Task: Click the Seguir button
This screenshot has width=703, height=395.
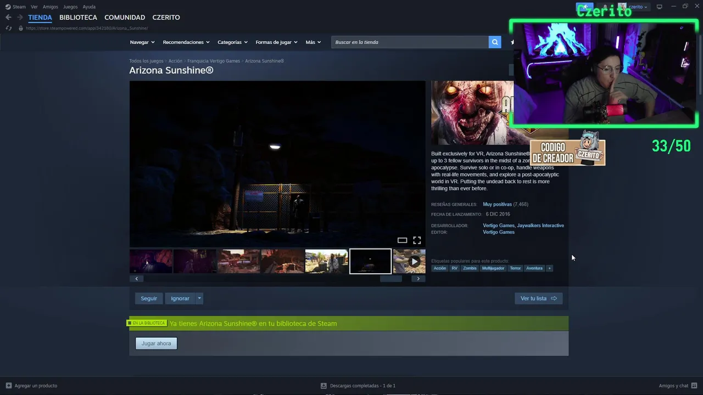Action: point(149,298)
